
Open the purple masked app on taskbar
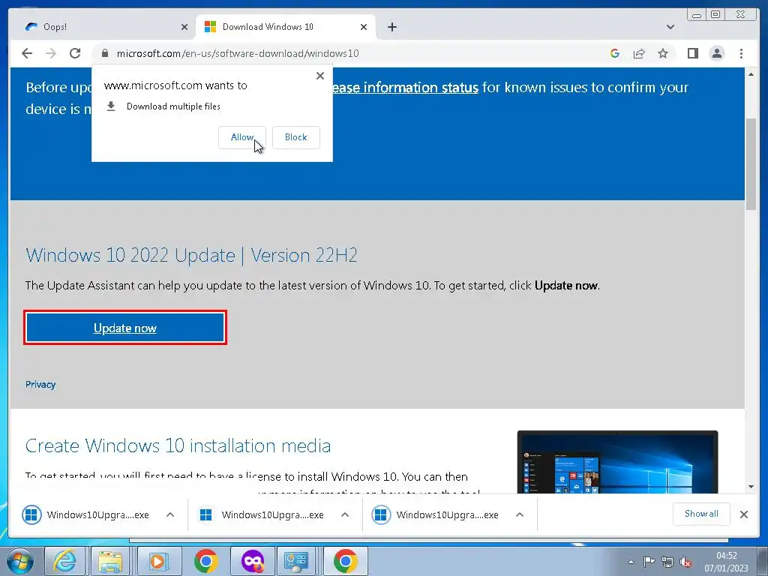coord(252,561)
